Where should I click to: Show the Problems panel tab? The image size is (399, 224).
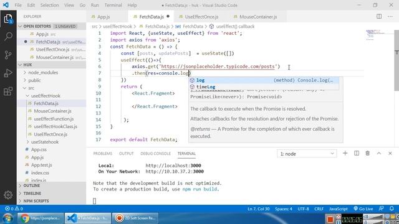[102, 154]
